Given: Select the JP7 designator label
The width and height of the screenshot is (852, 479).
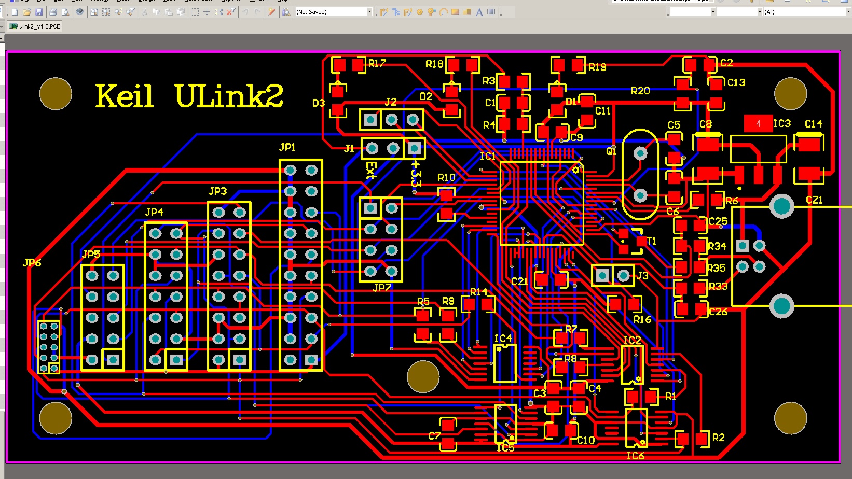Looking at the screenshot, I should click(x=382, y=288).
